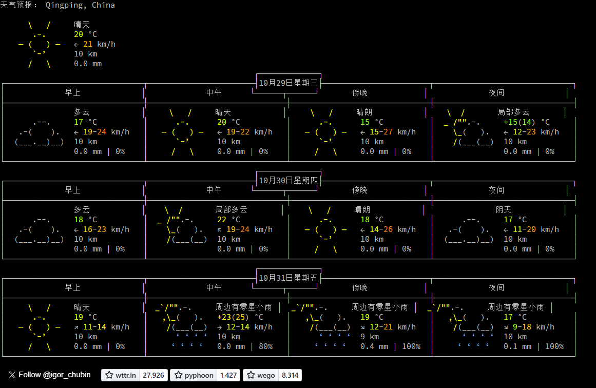Select the 9 km visibility for Oct 31 evening
This screenshot has width=596, height=388.
[x=370, y=337]
